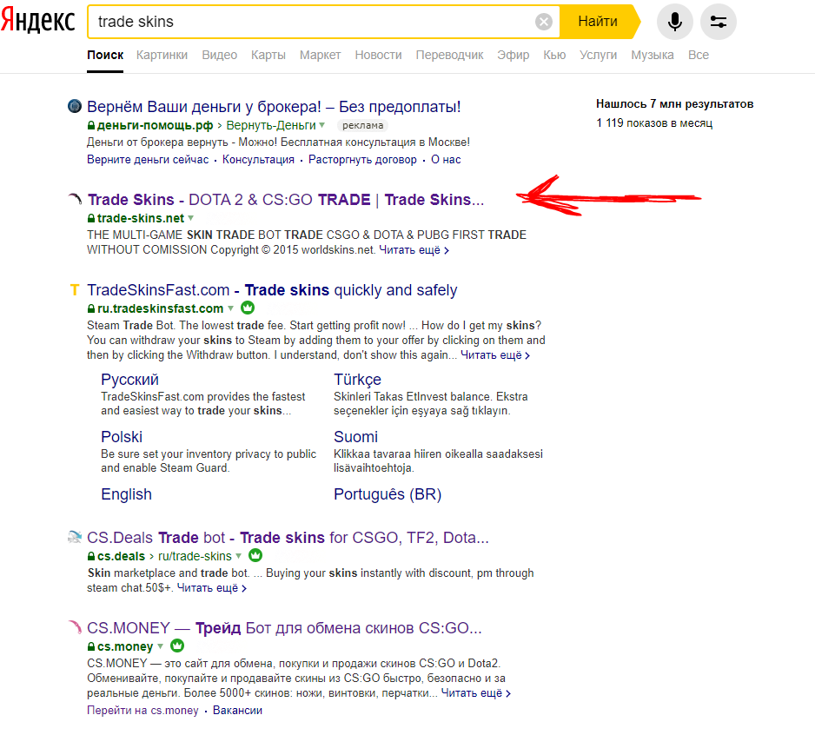The width and height of the screenshot is (815, 735).
Task: Click the деньги-помощь.рф domain link
Action: [x=155, y=125]
